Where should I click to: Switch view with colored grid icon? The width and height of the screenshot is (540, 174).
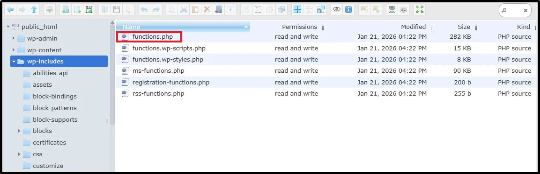[392, 10]
